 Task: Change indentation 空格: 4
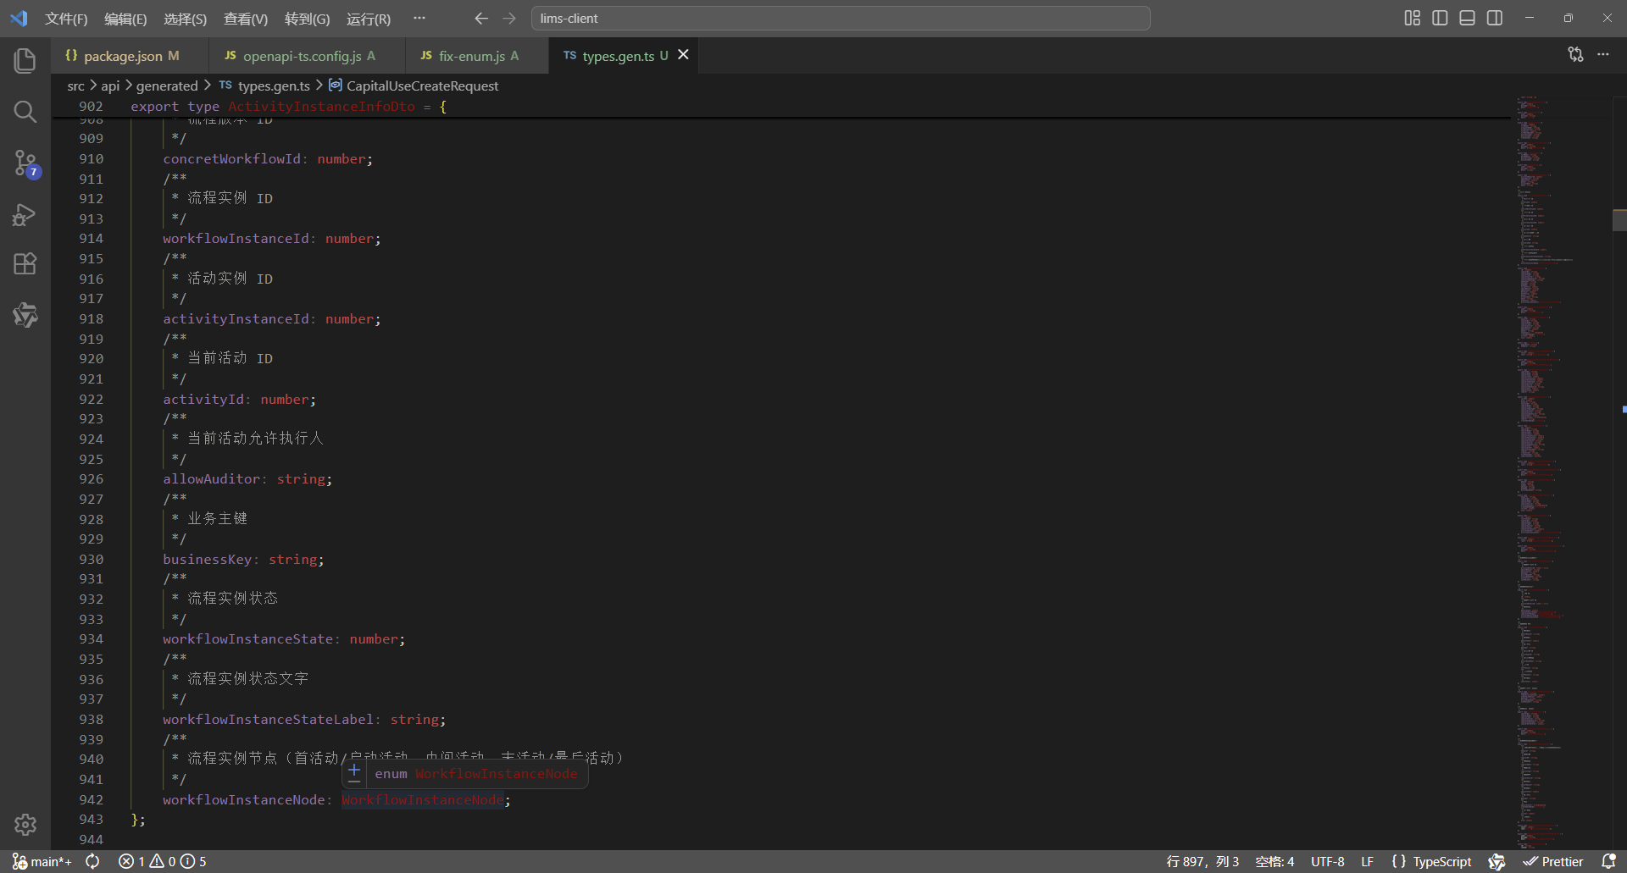[1274, 861]
